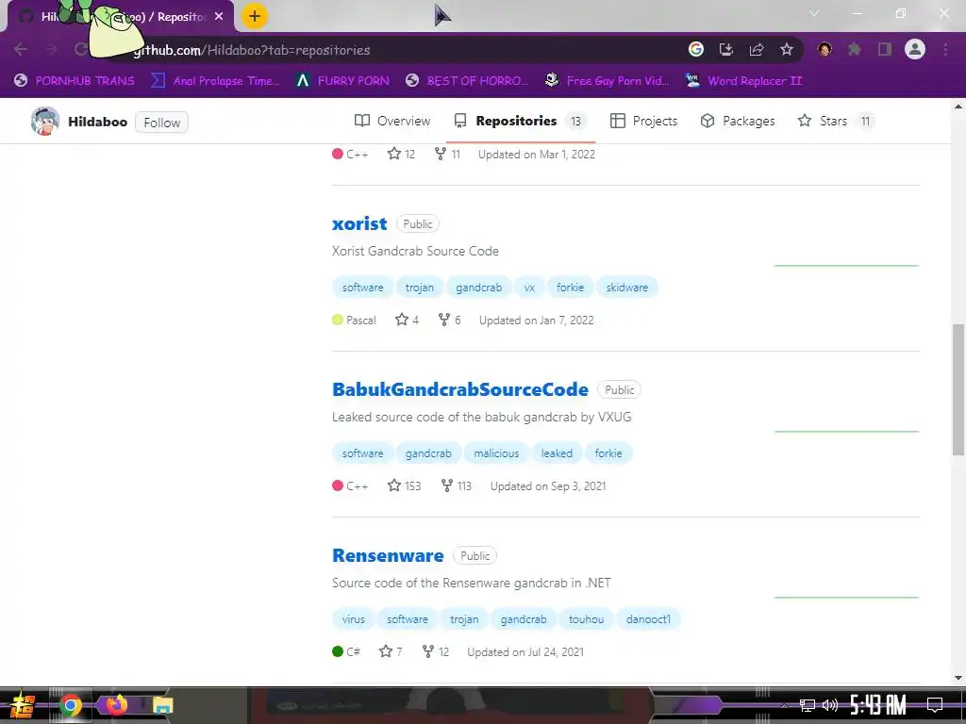Click the danooct1 topic tag
The image size is (966, 724).
pos(648,619)
